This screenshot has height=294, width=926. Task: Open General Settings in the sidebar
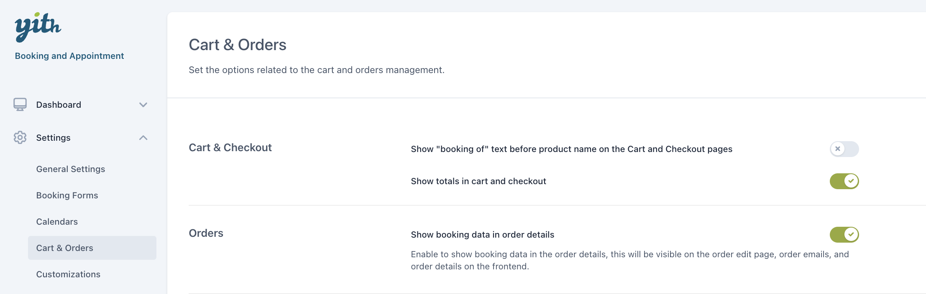point(70,169)
